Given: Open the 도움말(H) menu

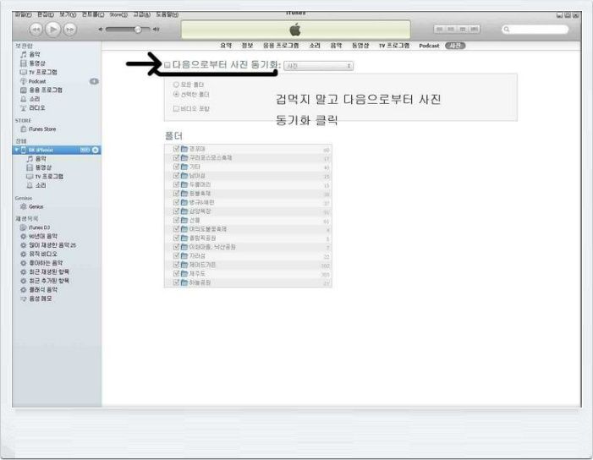Looking at the screenshot, I should pyautogui.click(x=167, y=14).
